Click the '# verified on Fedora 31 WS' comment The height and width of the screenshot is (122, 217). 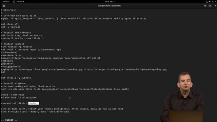(x=19, y=16)
